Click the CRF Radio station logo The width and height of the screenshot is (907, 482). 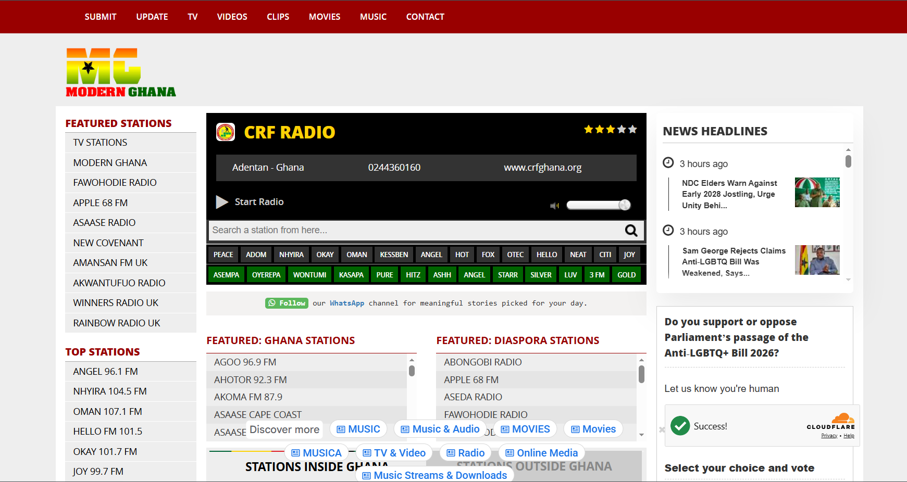[x=226, y=132]
